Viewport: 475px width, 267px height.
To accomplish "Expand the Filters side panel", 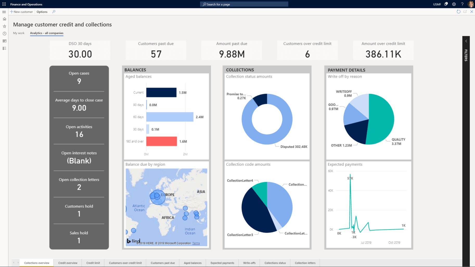I will click(466, 41).
